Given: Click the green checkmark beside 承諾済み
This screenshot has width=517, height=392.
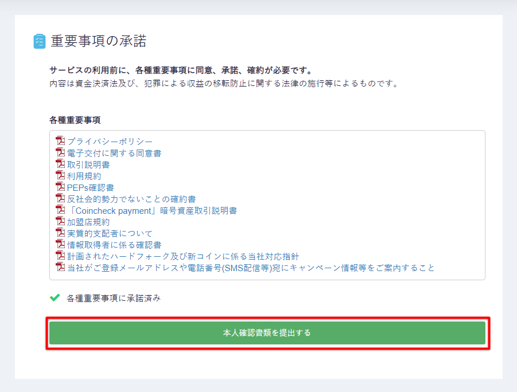Looking at the screenshot, I should point(55,298).
